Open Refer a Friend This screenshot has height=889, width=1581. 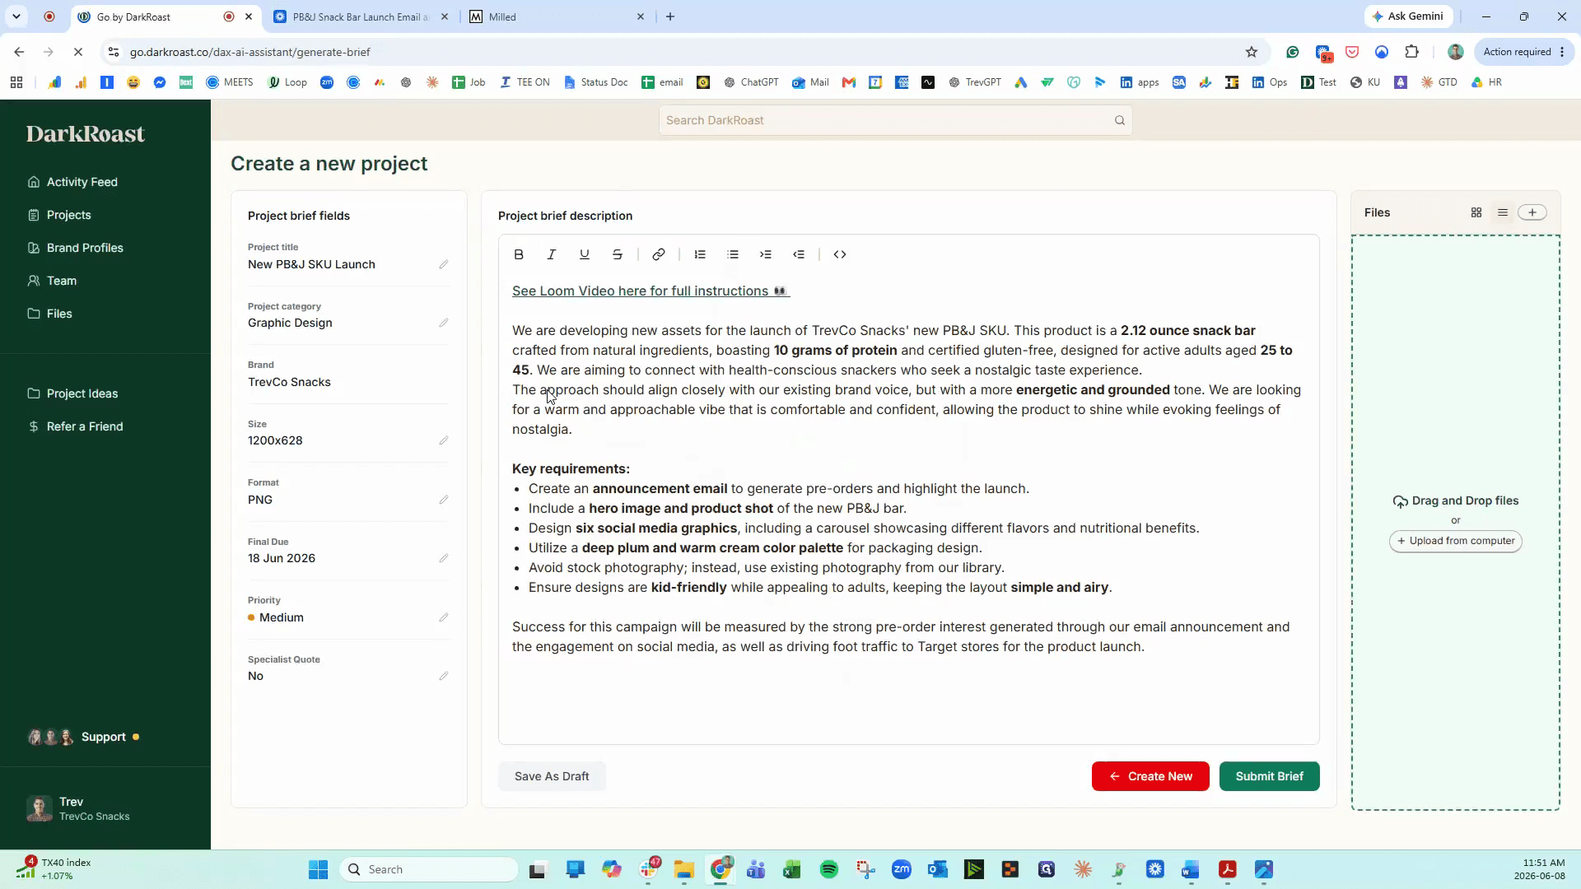tap(75, 426)
